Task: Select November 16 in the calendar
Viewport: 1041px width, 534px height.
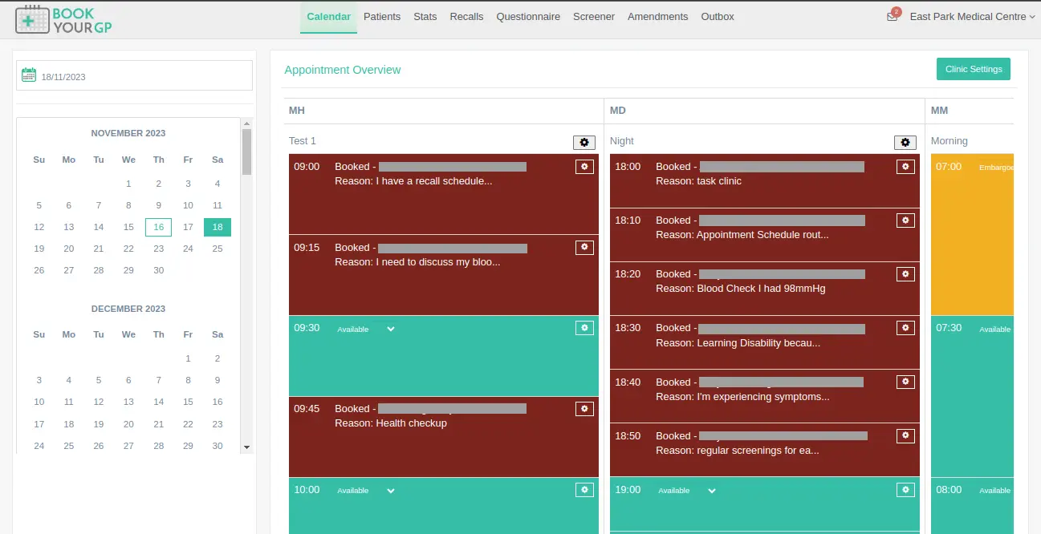Action: click(158, 228)
